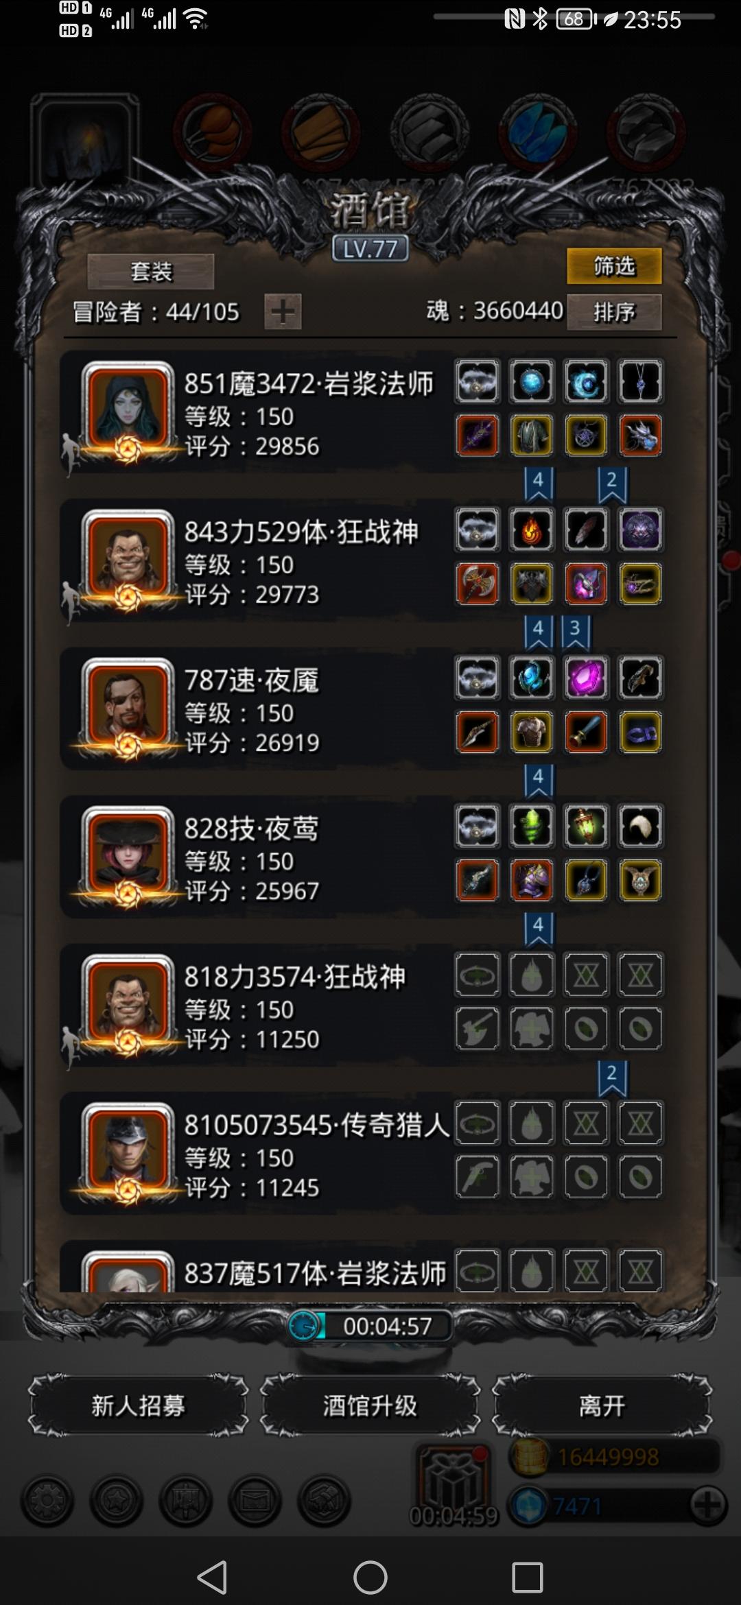Open the 筛选 filter button
The width and height of the screenshot is (741, 1605).
click(x=614, y=266)
